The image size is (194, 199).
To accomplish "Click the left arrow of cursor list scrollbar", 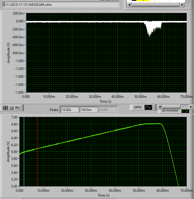I will pos(129,5).
